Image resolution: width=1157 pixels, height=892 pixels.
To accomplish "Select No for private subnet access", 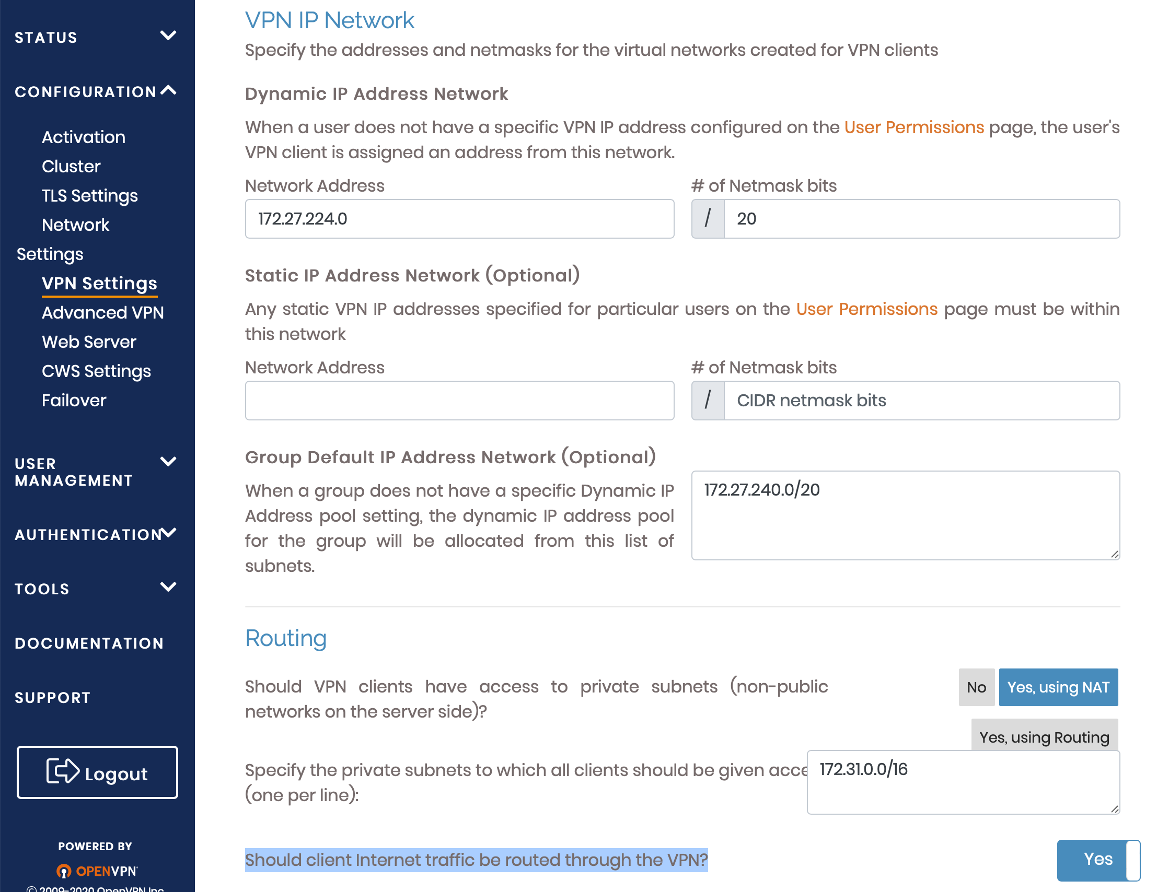I will pos(976,687).
